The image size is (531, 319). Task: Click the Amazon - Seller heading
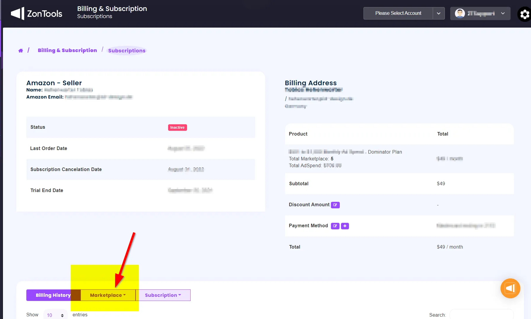coord(54,83)
